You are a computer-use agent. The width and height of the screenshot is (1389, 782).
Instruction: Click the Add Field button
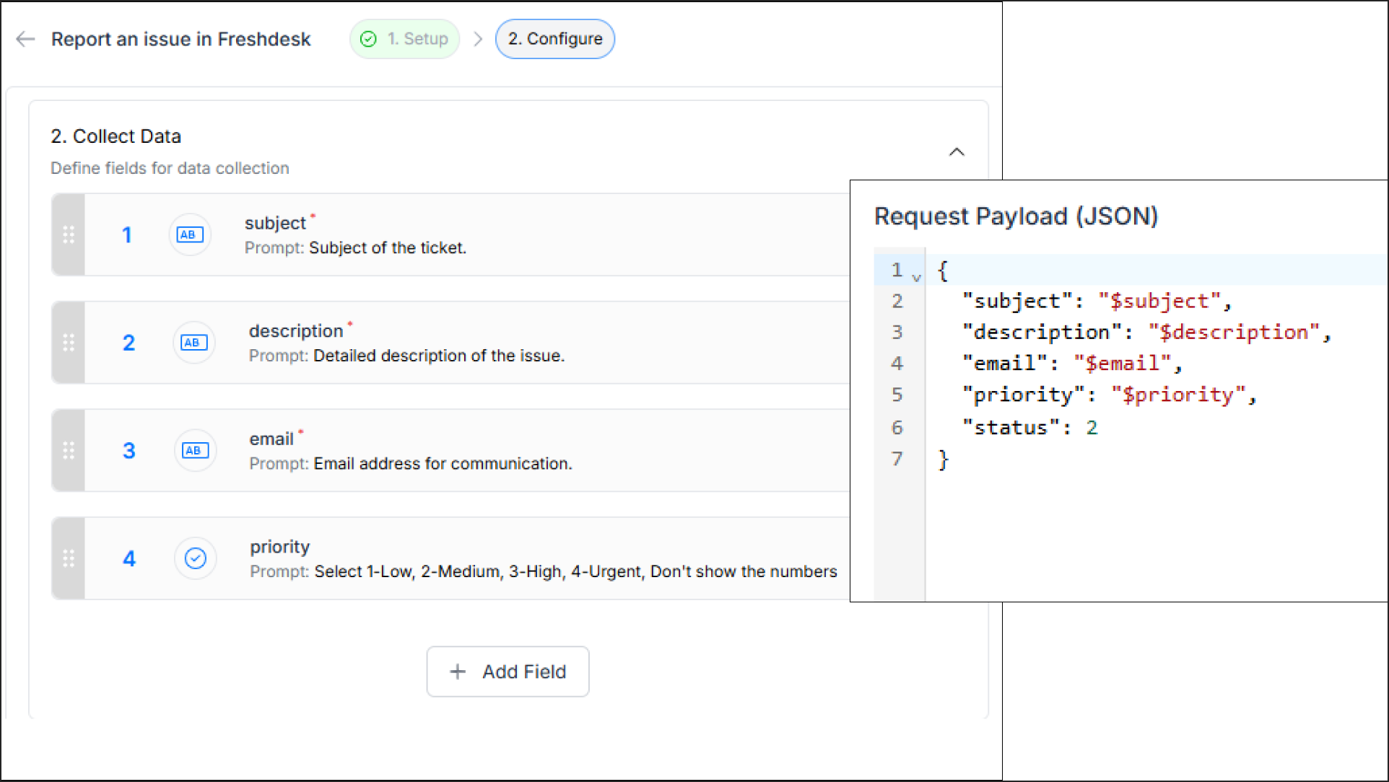tap(508, 672)
